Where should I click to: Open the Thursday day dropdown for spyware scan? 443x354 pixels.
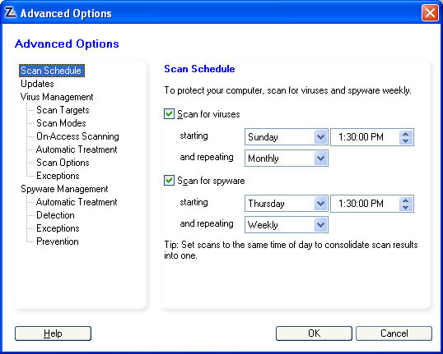[287, 203]
